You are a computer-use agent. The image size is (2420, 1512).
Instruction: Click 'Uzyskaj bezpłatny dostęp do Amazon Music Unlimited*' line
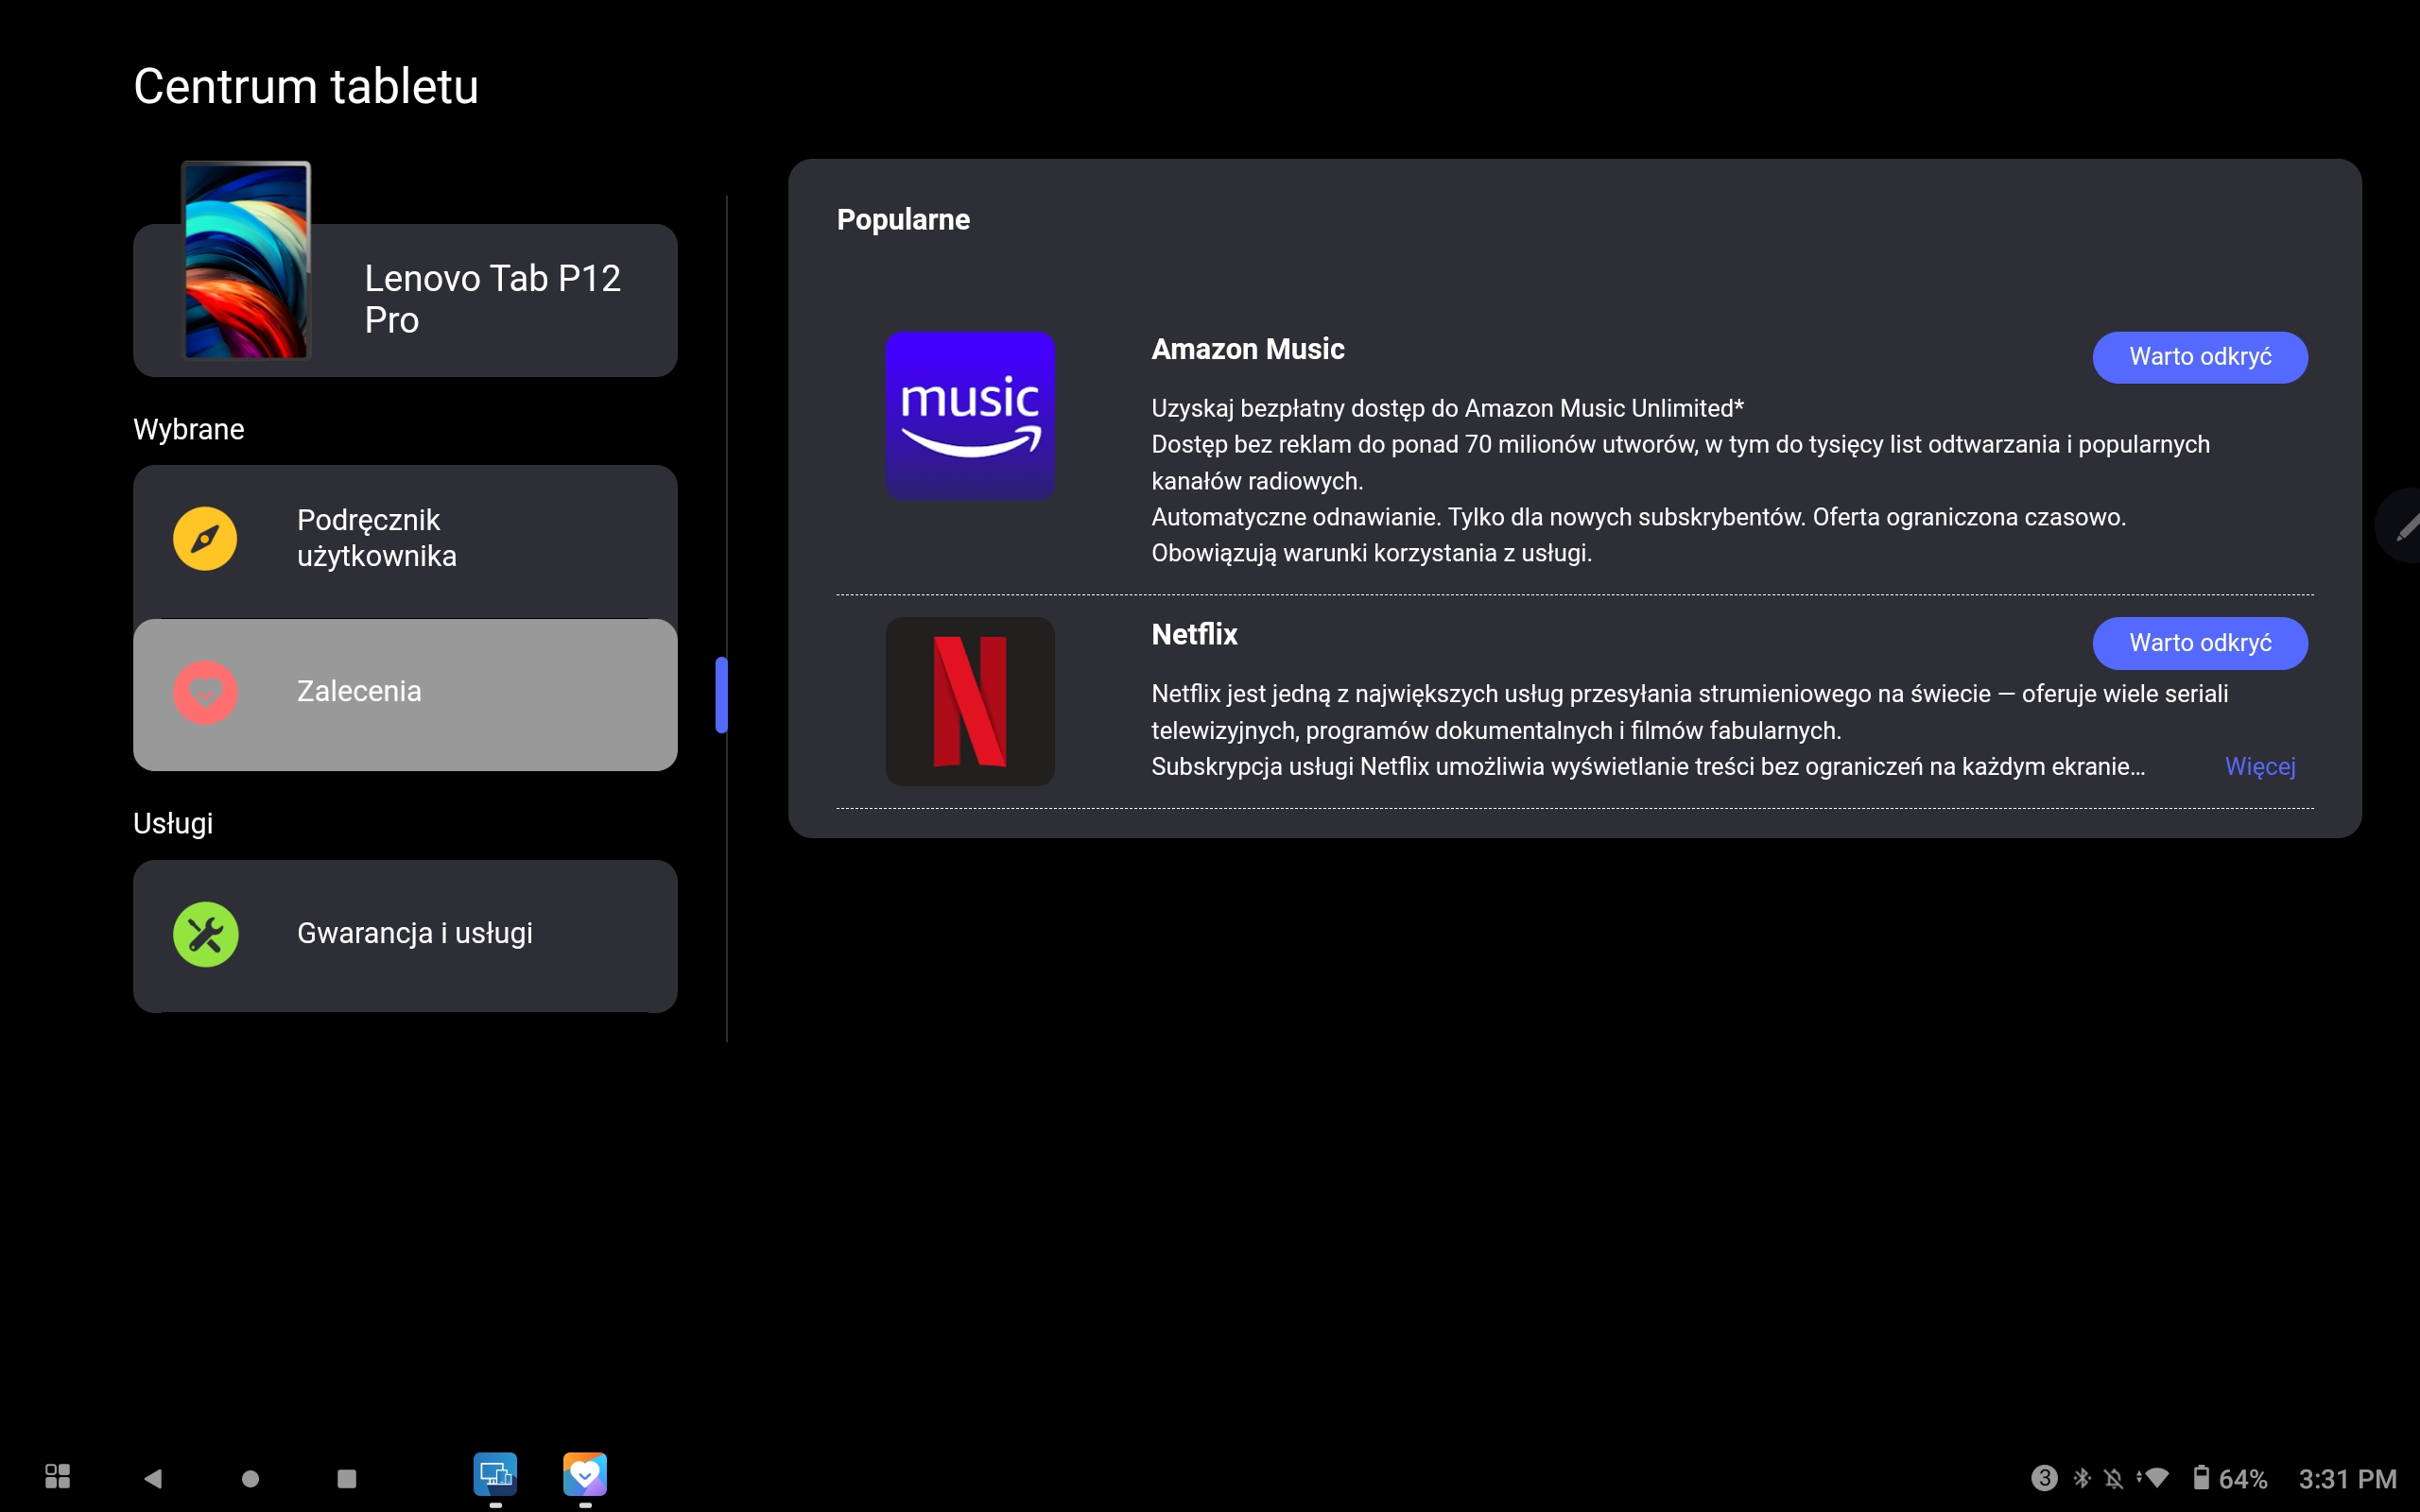click(1447, 408)
